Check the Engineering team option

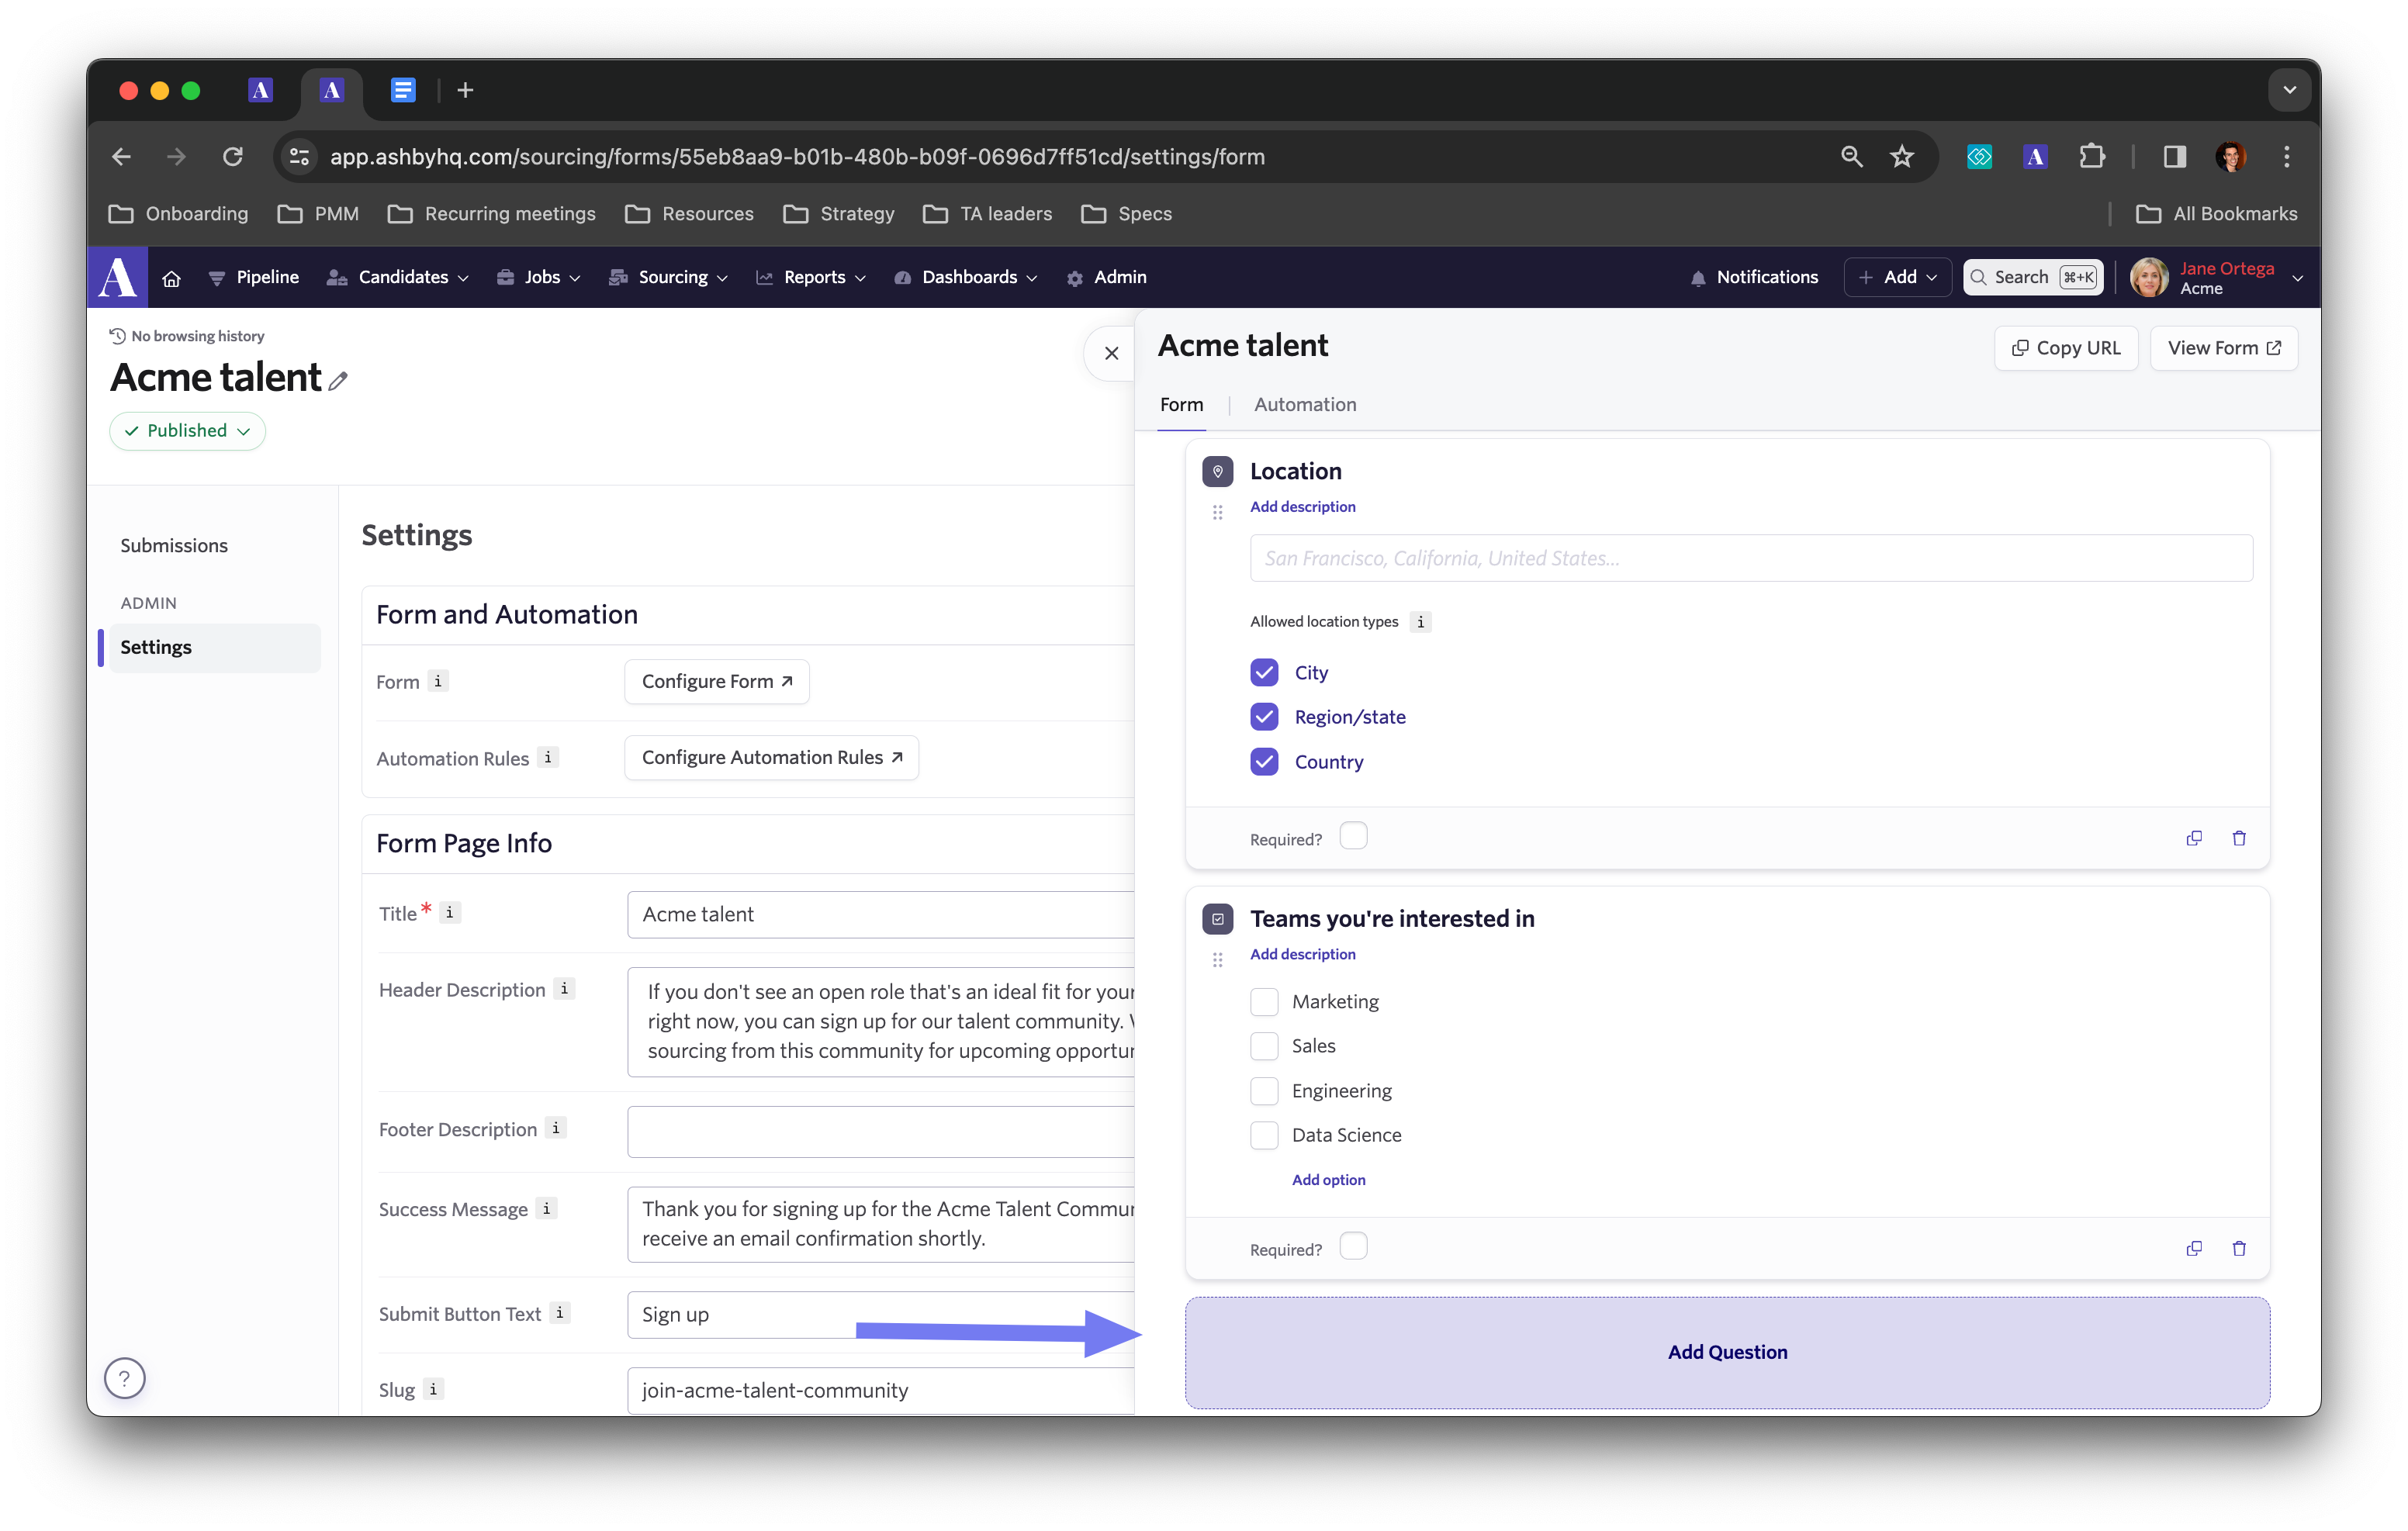point(1264,1090)
